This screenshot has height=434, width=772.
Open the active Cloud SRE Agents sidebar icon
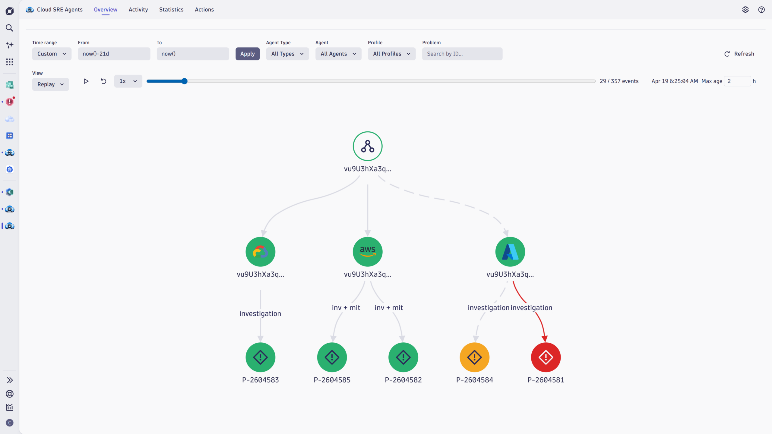click(x=10, y=226)
